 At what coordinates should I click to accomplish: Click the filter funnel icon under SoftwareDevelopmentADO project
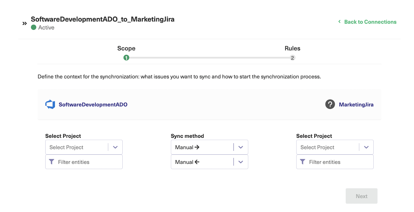(51, 162)
